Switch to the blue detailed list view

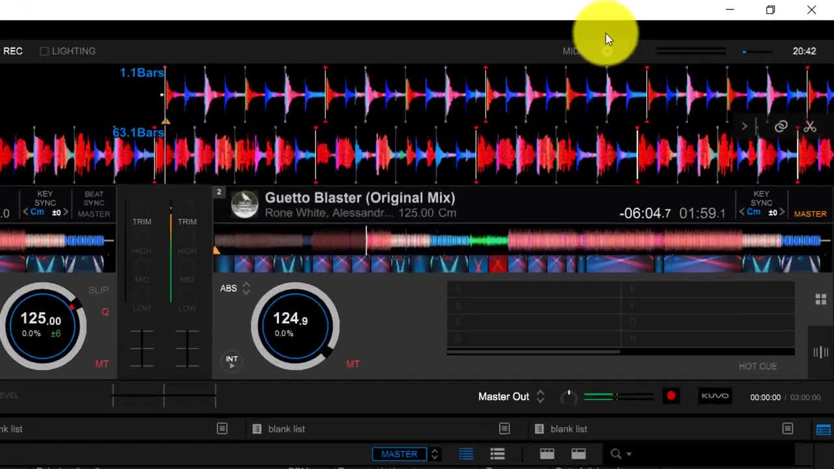coord(466,454)
